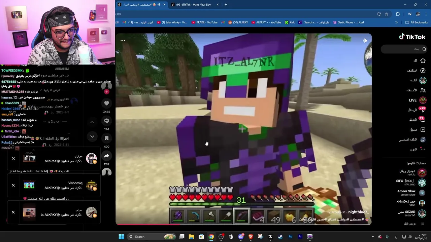Expand hidden bookmarks with double chevron

(x=396, y=23)
